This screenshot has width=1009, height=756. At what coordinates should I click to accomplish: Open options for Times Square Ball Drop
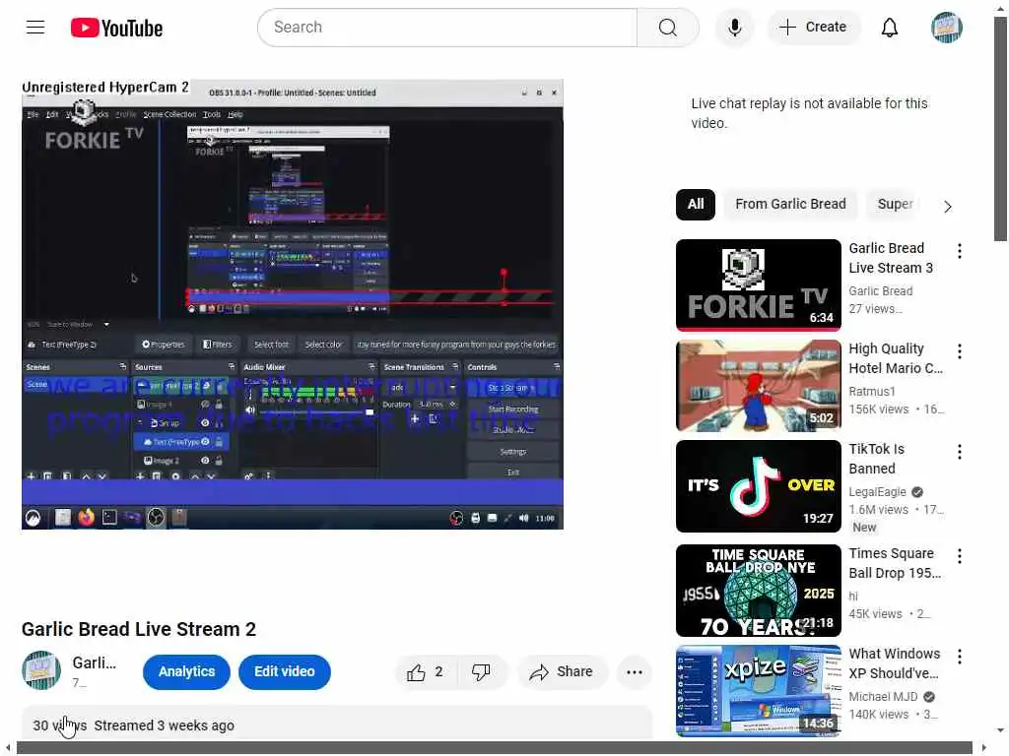(960, 556)
